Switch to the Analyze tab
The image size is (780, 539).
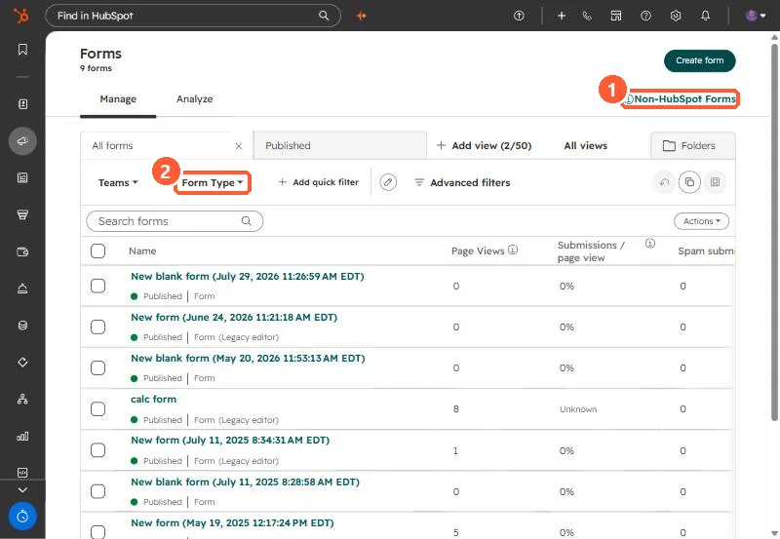pos(194,99)
